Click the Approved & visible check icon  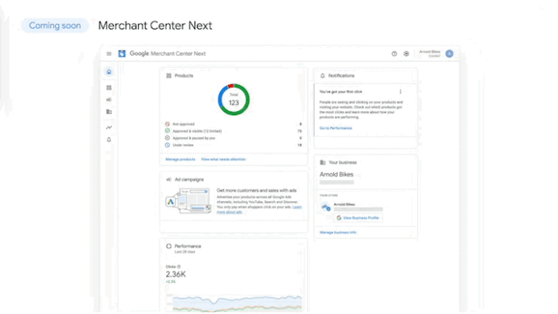click(x=167, y=131)
